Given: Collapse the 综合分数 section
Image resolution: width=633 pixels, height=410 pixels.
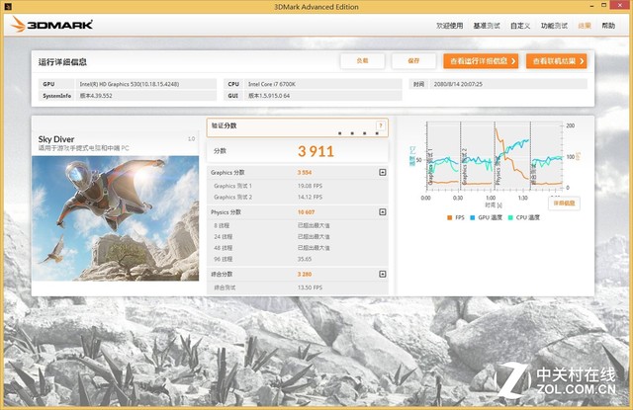Looking at the screenshot, I should 383,274.
